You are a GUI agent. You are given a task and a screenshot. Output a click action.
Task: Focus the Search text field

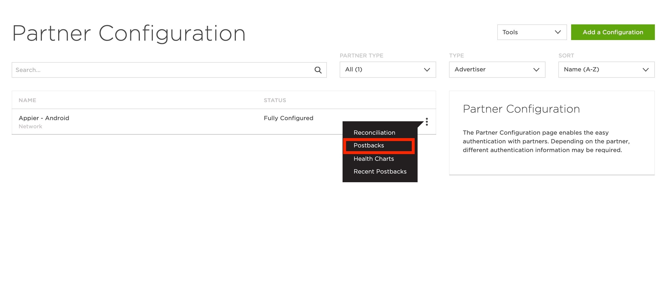click(x=163, y=70)
